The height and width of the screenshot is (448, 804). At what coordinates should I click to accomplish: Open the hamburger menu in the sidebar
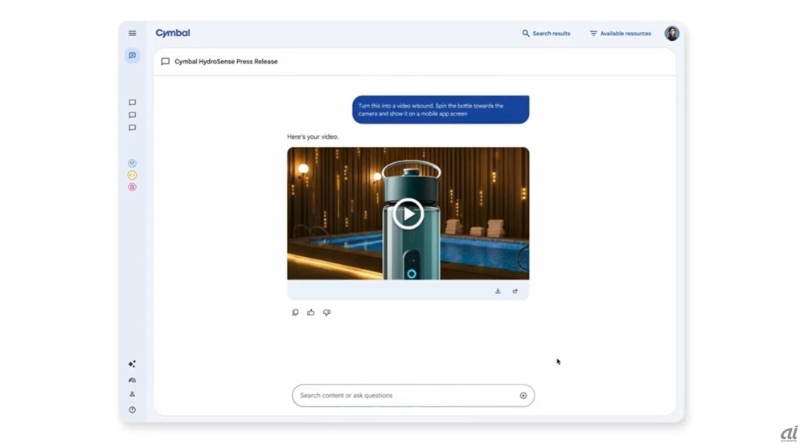tap(133, 34)
